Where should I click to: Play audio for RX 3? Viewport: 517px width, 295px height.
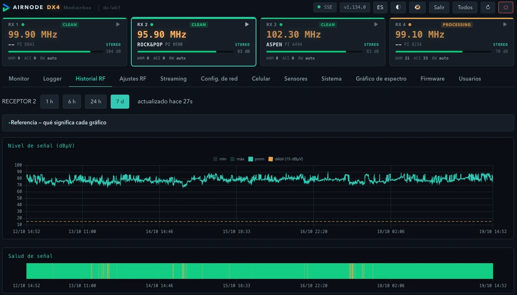[376, 24]
